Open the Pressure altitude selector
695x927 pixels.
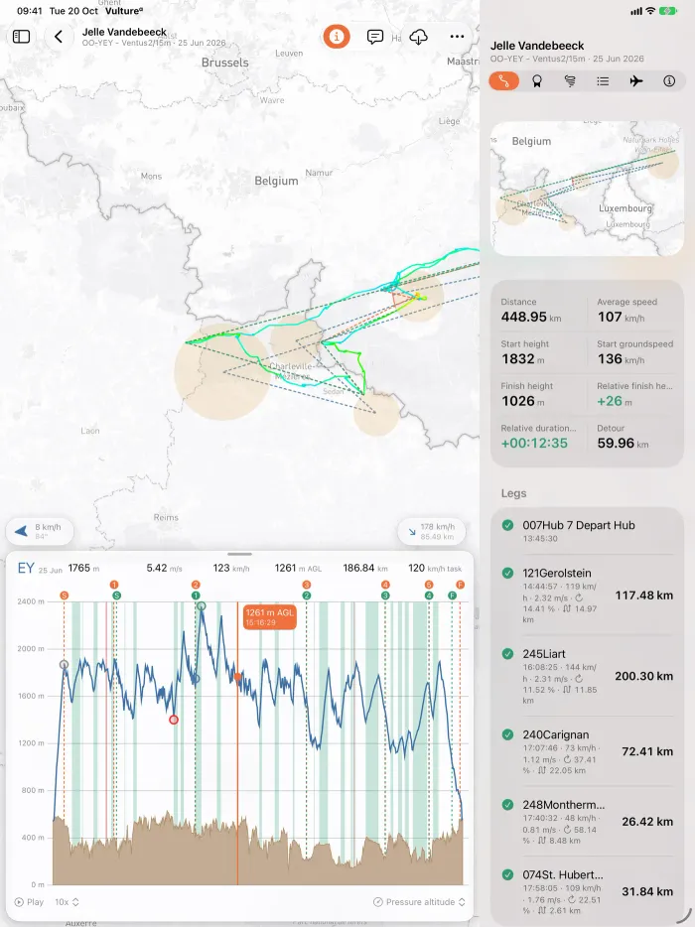[x=419, y=902]
